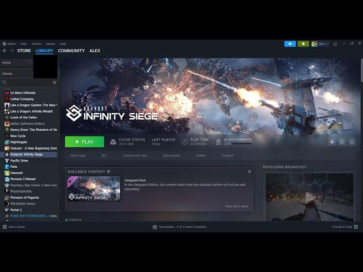
Task: Select Mafia: Definitive Edition
Action: click(x=28, y=124)
